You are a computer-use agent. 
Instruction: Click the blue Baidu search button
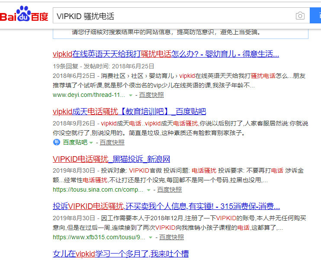point(315,16)
